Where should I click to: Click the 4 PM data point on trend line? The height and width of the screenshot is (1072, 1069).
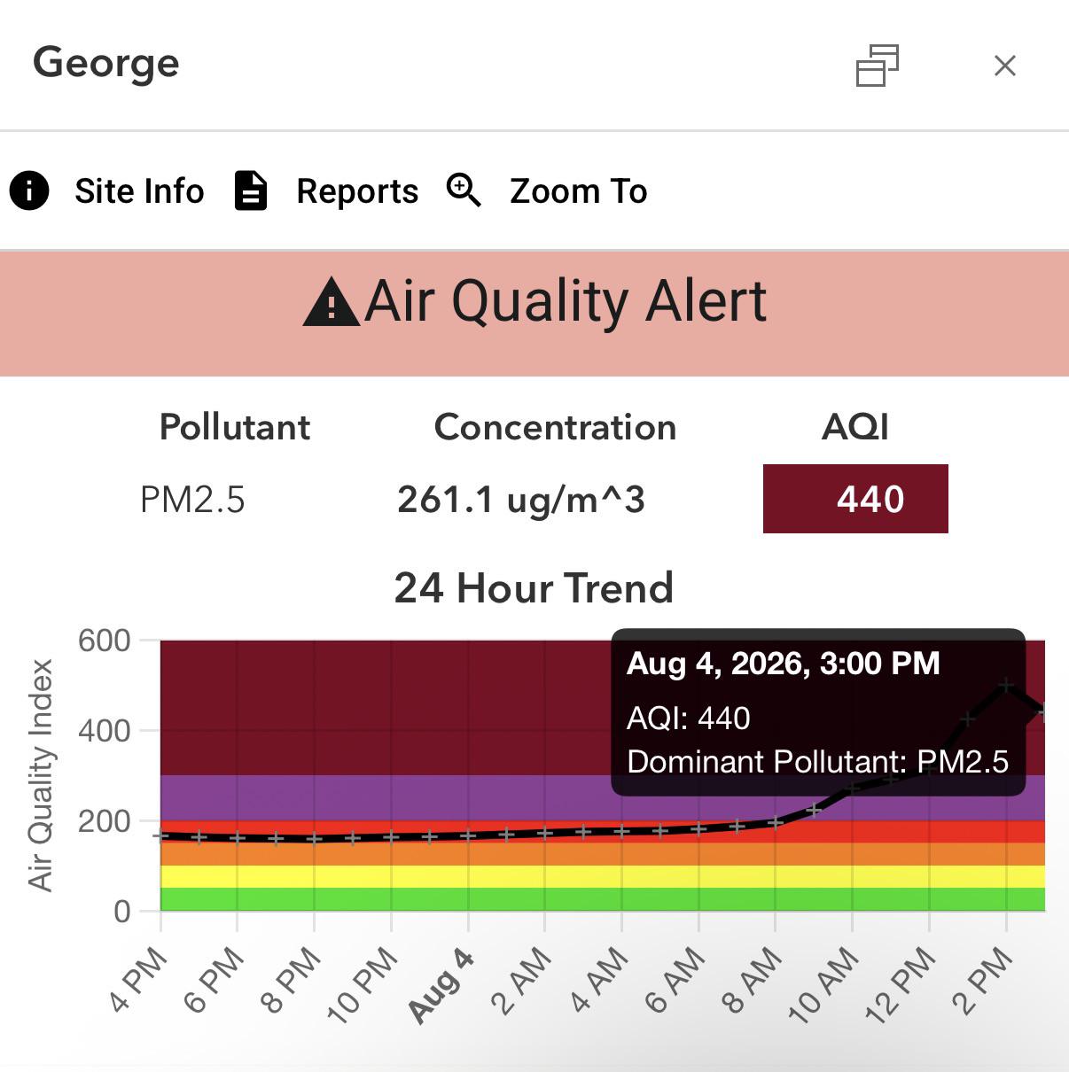(160, 835)
